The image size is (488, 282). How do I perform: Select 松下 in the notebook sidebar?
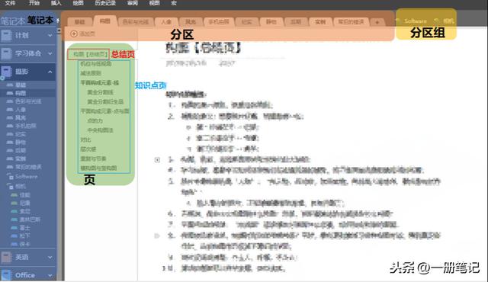tap(25, 236)
